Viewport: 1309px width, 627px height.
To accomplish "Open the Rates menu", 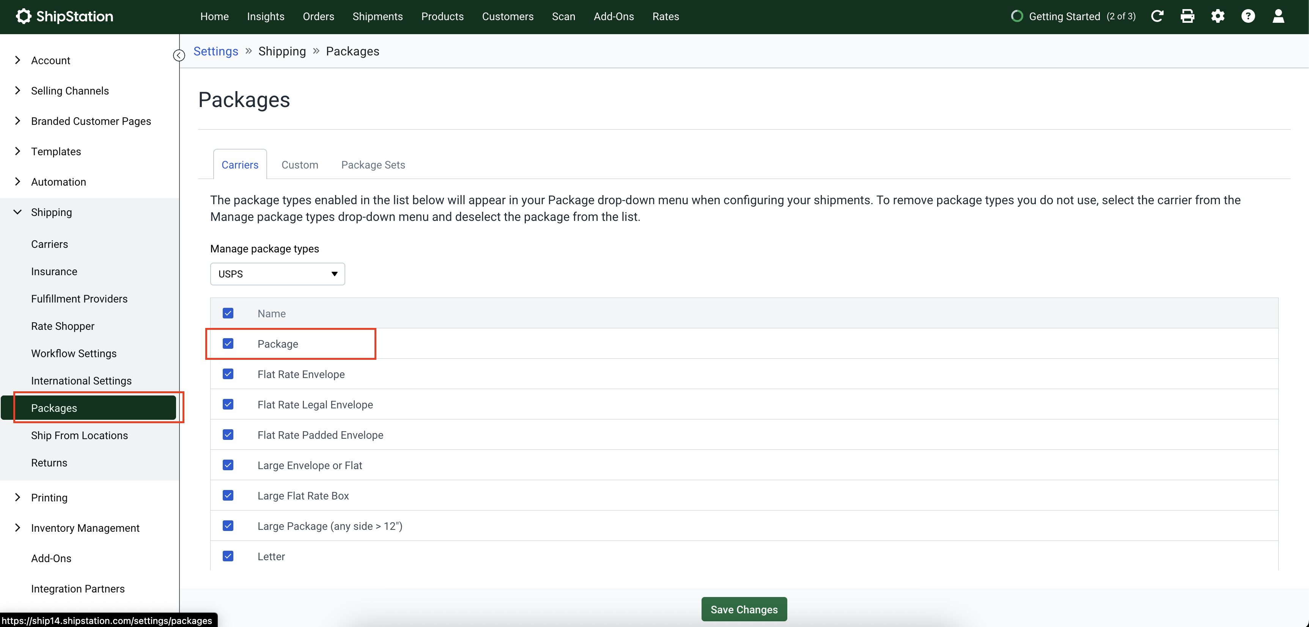I will coord(666,16).
